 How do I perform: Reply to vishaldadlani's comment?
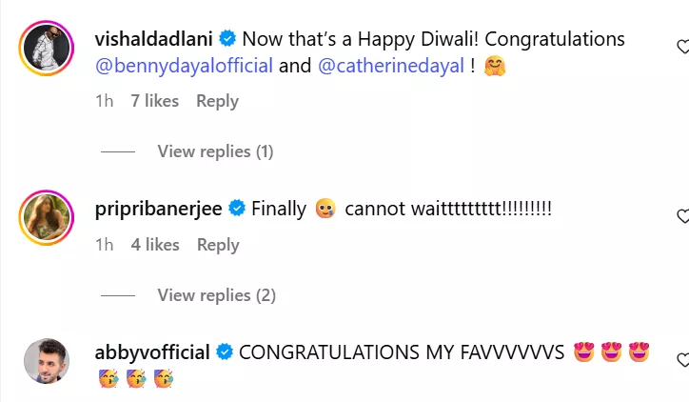point(217,101)
